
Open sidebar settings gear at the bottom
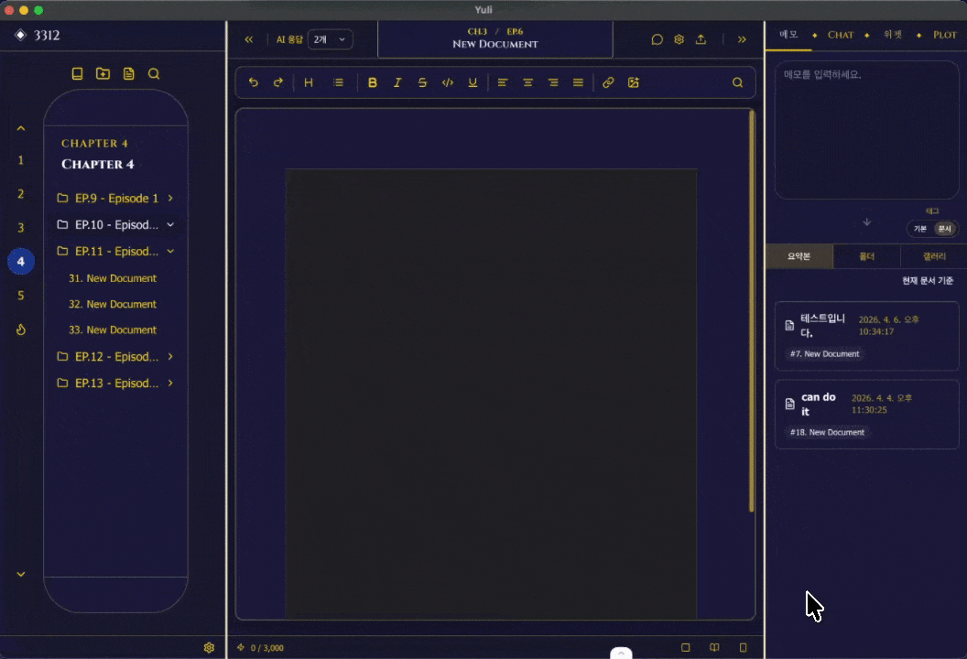[209, 648]
